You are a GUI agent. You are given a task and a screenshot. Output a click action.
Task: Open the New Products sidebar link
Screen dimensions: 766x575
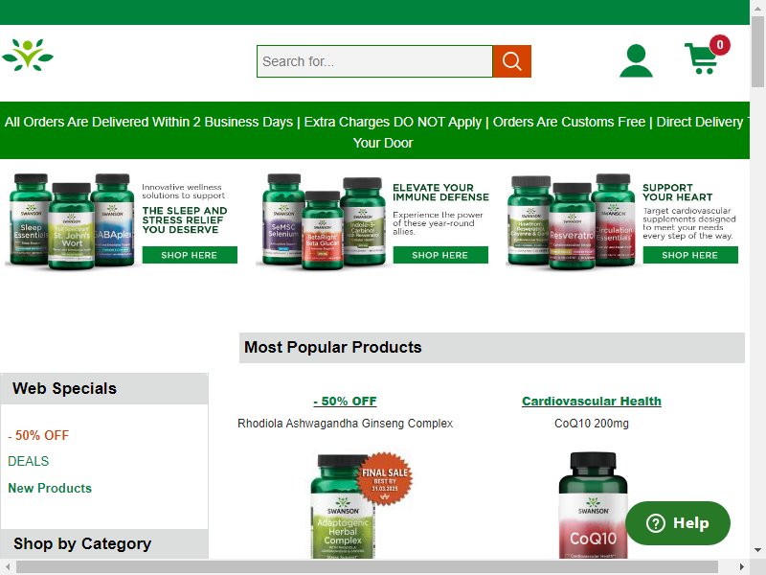tap(50, 488)
